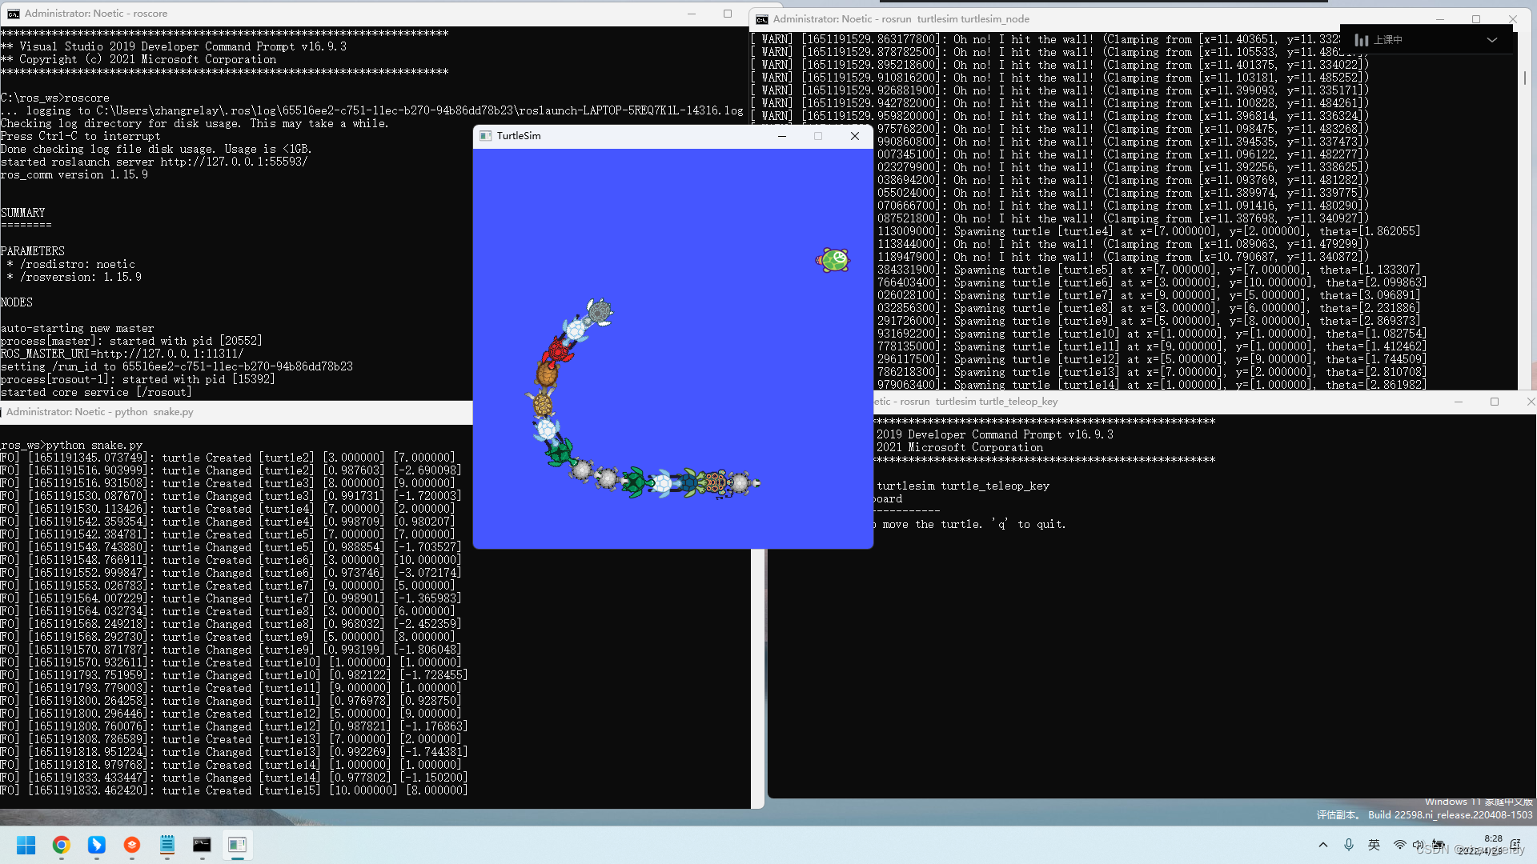
Task: Launch Google Chrome from the taskbar
Action: [x=62, y=845]
